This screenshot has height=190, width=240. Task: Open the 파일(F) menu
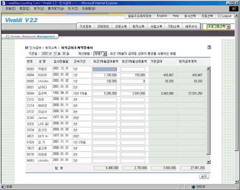pyautogui.click(x=11, y=9)
